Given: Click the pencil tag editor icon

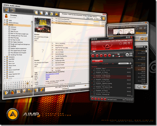Looking at the screenshot, I should click(x=42, y=90).
